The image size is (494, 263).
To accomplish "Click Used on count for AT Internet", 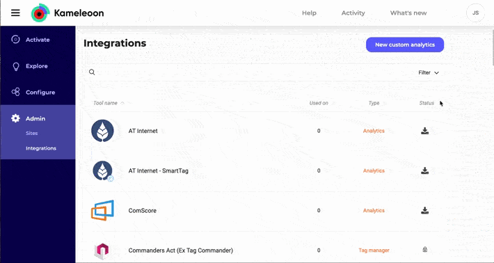I will pos(319,131).
